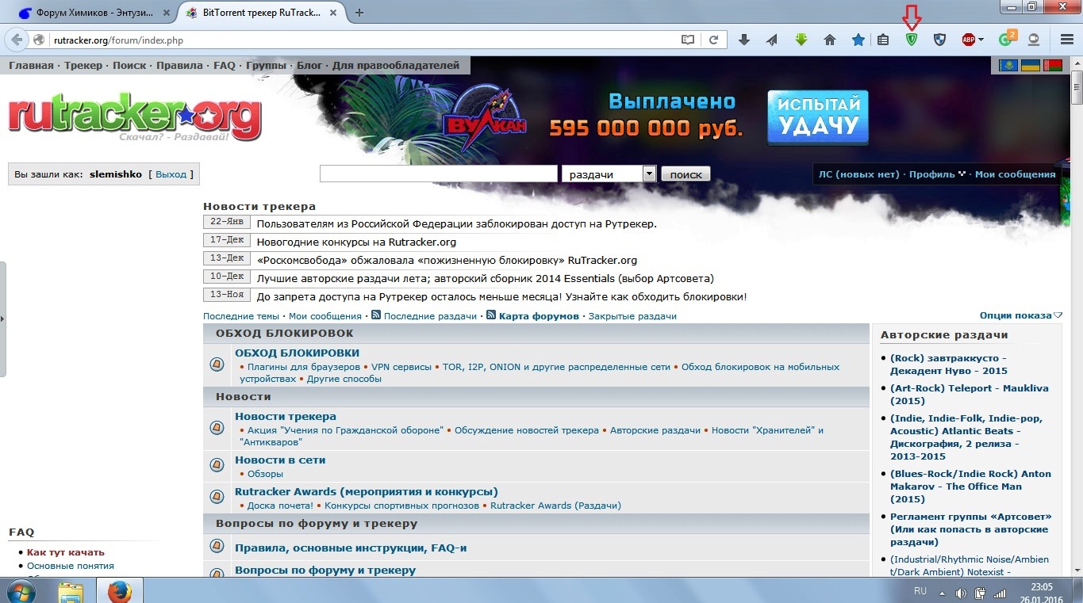The width and height of the screenshot is (1083, 603).
Task: Switch to the 'Форум Химиков' tab
Action: point(94,13)
